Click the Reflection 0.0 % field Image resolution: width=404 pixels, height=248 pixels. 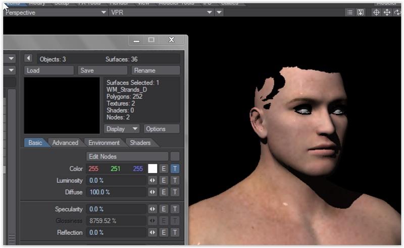click(116, 232)
